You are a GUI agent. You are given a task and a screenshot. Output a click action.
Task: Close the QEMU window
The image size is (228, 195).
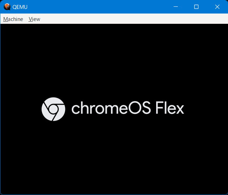click(x=217, y=7)
